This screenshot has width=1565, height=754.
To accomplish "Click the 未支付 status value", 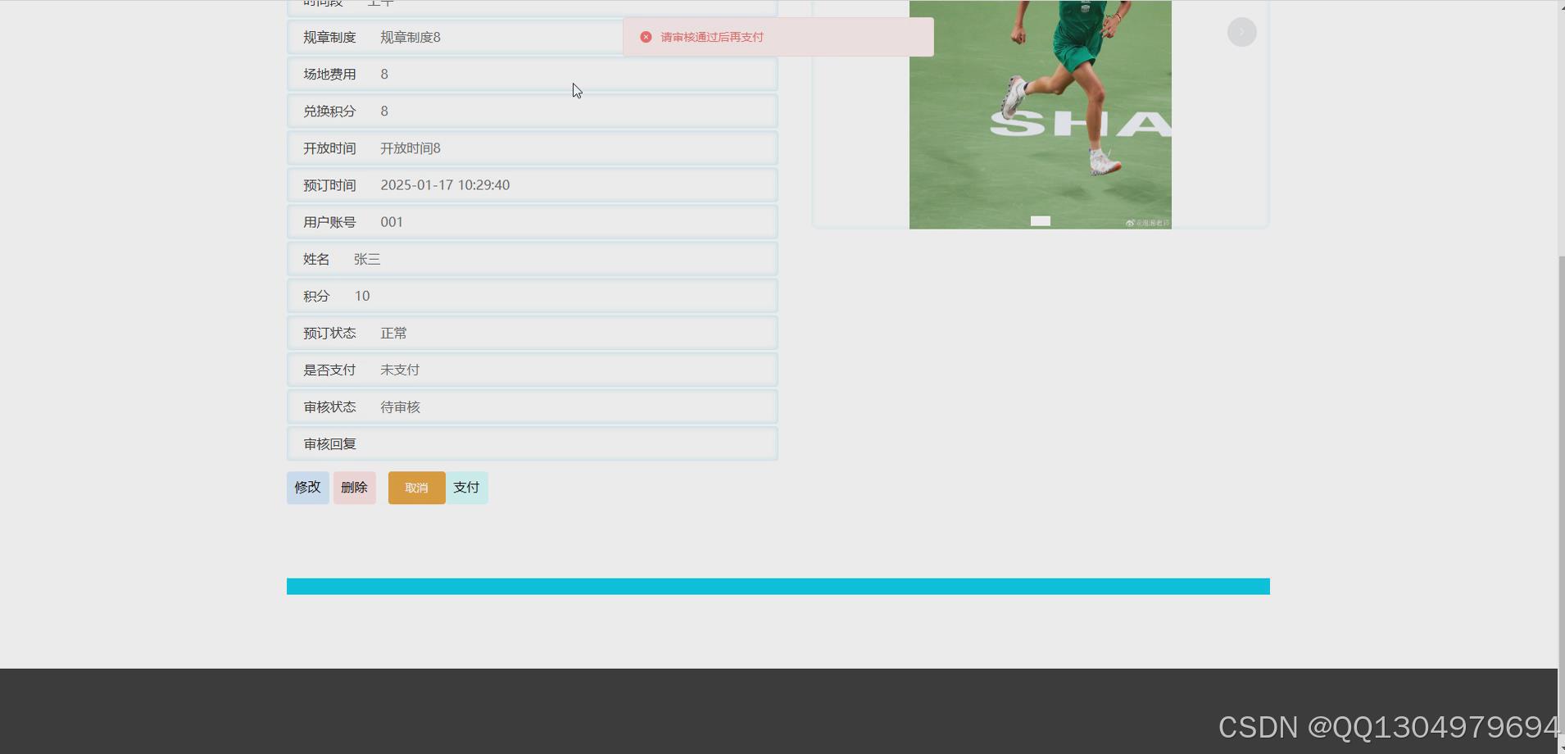I will pos(400,370).
